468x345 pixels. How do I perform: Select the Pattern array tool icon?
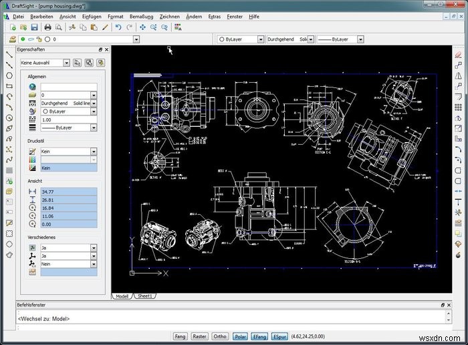458,107
